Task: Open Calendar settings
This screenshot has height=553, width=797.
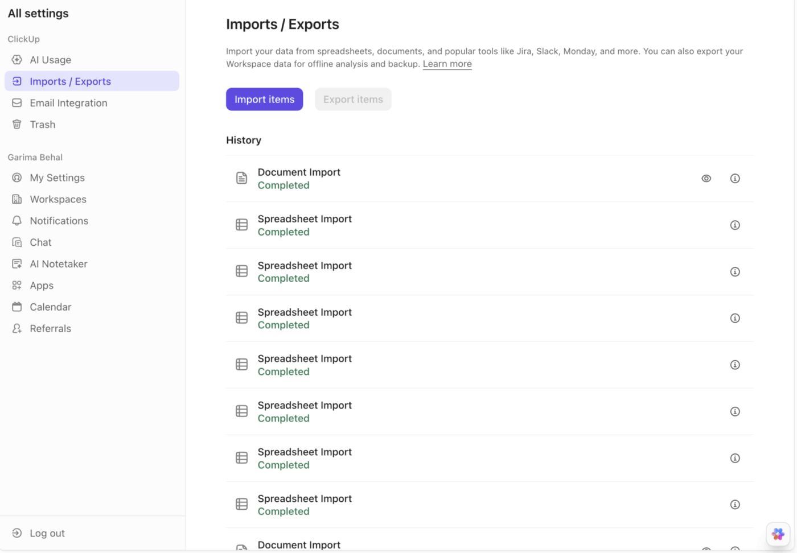Action: (x=50, y=307)
